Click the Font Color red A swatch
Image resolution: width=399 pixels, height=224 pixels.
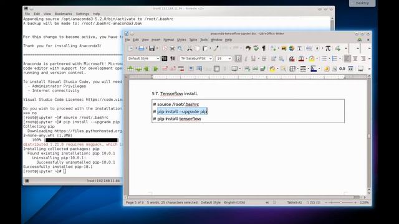click(301, 58)
